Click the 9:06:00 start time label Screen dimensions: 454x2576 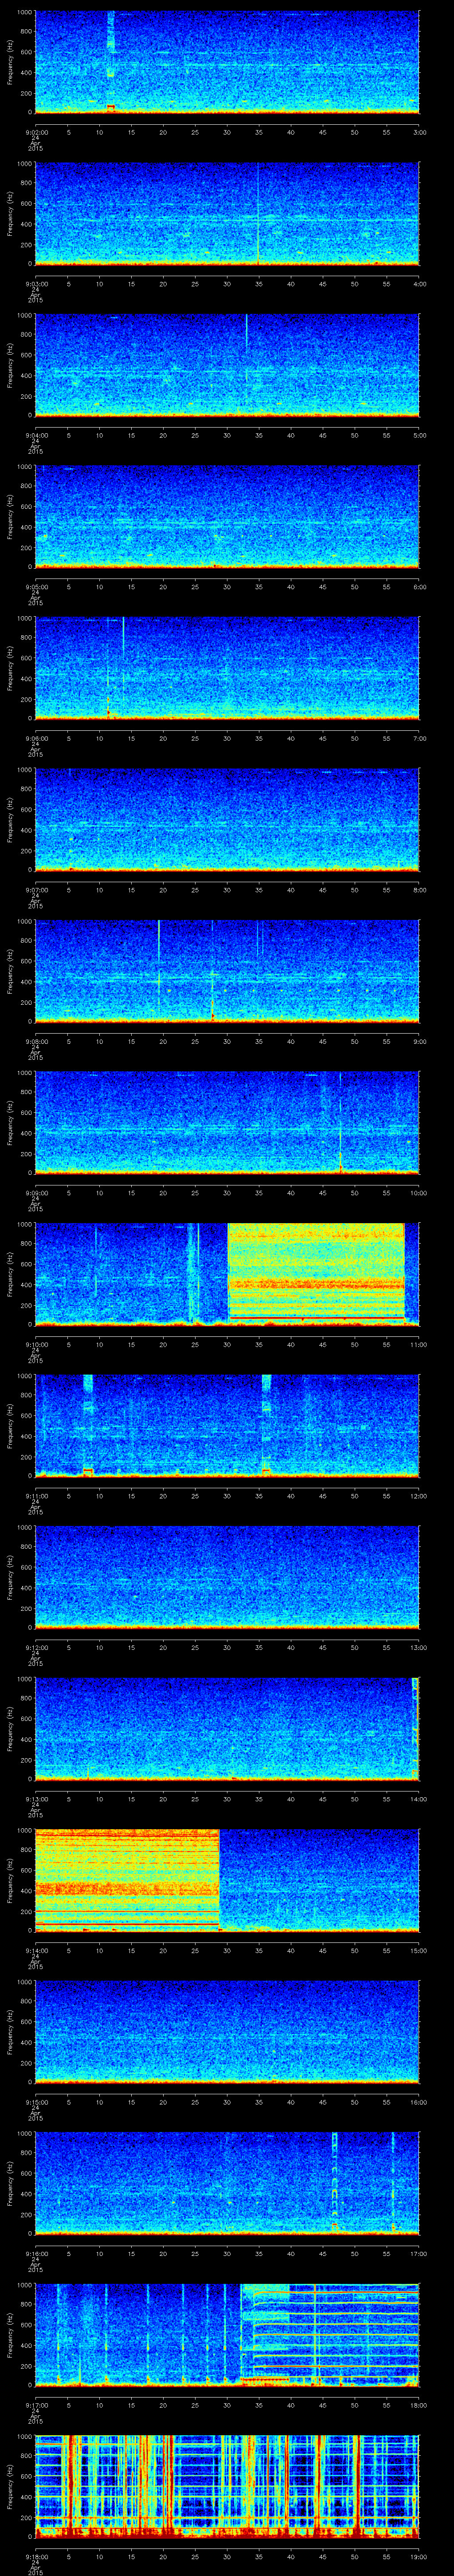36,739
